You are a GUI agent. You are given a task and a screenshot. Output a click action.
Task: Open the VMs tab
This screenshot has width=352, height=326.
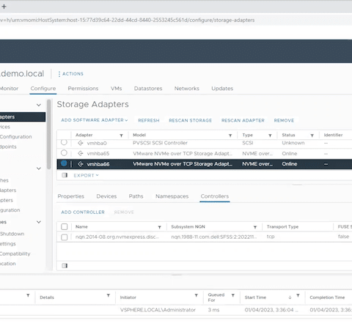pos(116,89)
